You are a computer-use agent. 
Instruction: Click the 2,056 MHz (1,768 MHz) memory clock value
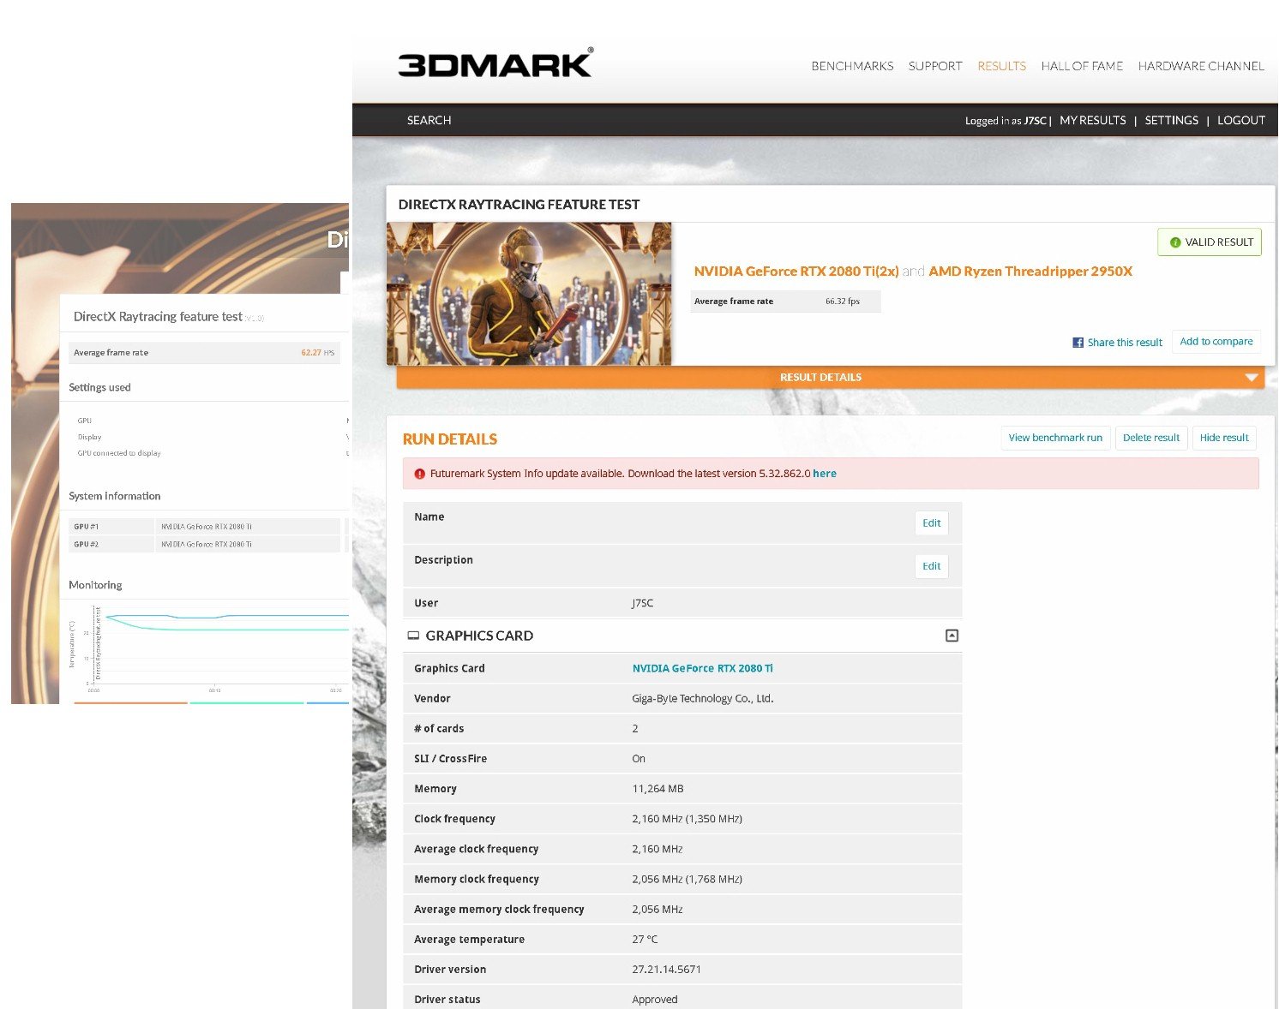point(688,879)
